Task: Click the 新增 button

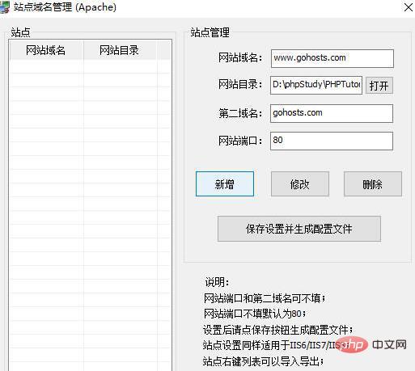Action: click(x=225, y=183)
